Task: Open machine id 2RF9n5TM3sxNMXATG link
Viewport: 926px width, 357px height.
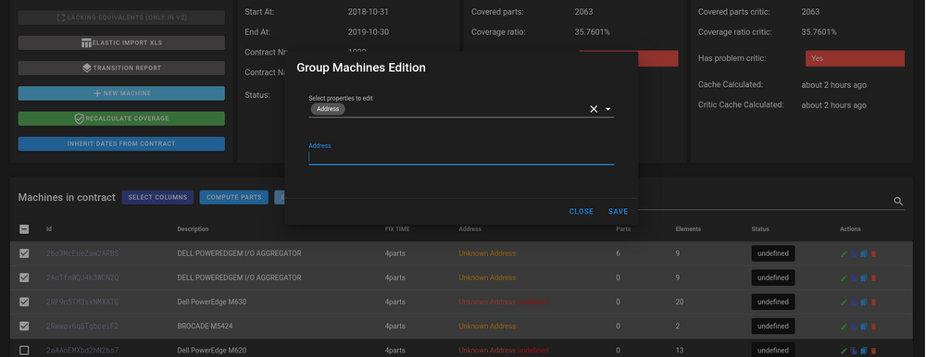Action: [82, 302]
